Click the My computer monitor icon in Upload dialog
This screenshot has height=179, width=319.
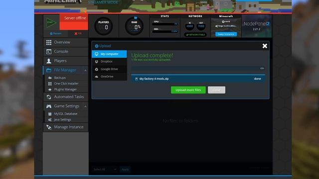point(97,54)
